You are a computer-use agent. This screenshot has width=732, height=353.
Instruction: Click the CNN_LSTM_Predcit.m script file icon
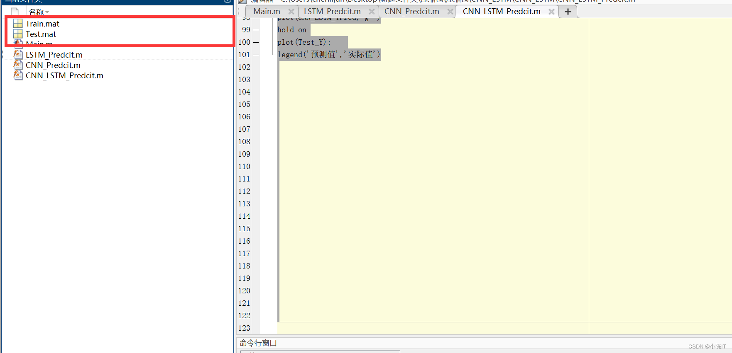click(x=18, y=75)
